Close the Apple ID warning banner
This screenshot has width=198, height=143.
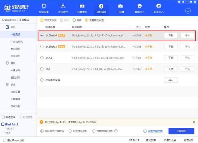click(194, 122)
